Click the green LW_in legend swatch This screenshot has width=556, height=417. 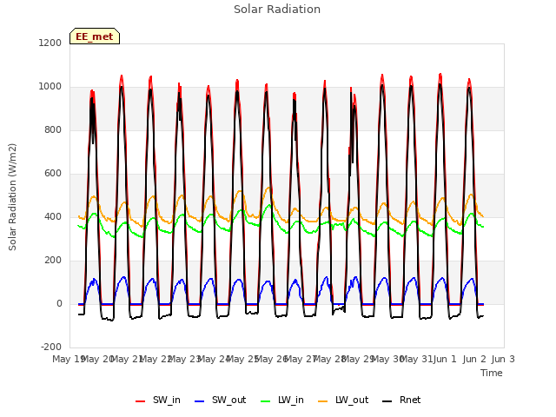coord(266,401)
